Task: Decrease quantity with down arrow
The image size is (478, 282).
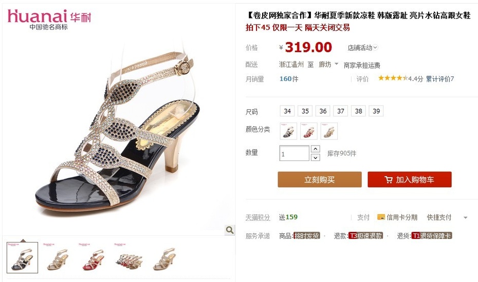Action: [315, 157]
